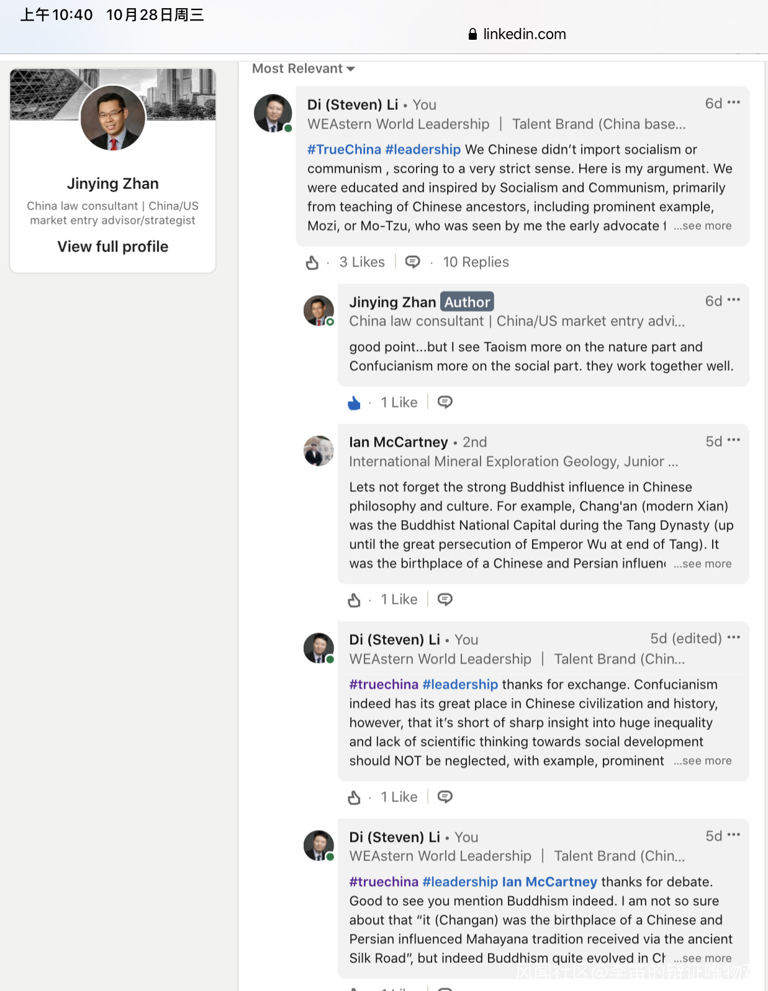Reply icon under Di Li's Confucianism comment
Image resolution: width=768 pixels, height=991 pixels.
click(x=445, y=797)
